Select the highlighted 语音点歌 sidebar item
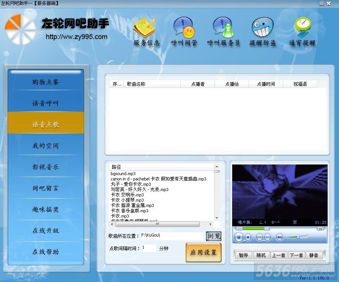 [x=45, y=123]
